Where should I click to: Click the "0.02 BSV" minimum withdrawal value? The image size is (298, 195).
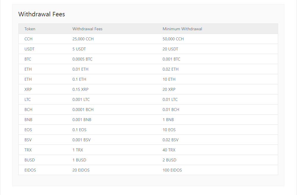170,140
